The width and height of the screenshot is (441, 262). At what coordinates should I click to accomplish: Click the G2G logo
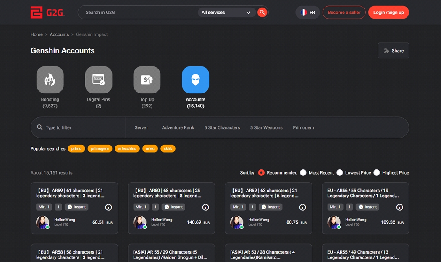pyautogui.click(x=47, y=12)
